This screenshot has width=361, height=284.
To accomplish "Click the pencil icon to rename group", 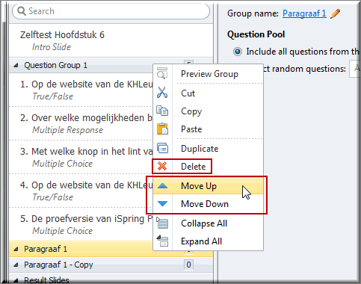I will [335, 13].
